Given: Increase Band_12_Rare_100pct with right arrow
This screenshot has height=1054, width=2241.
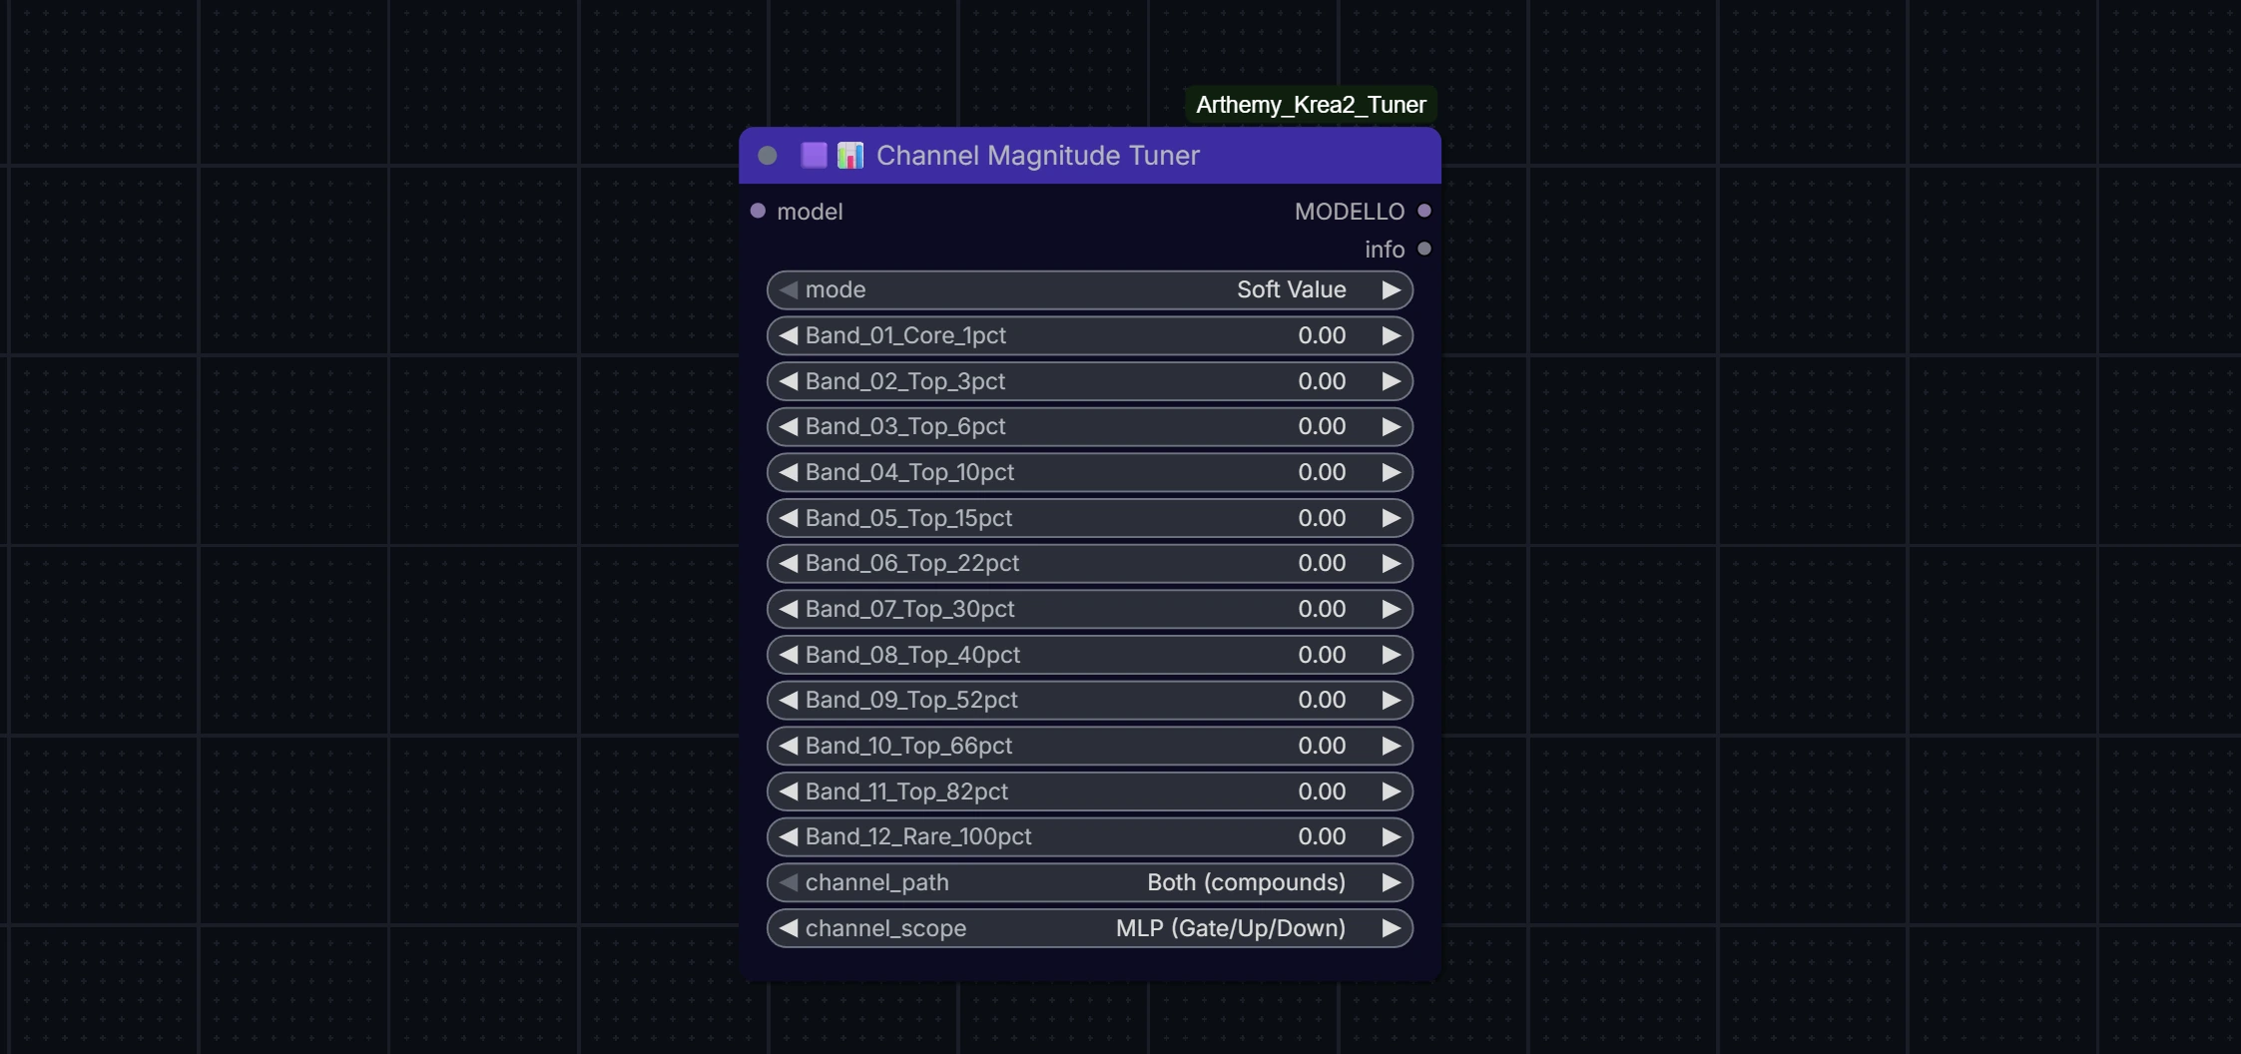Looking at the screenshot, I should click(1391, 836).
